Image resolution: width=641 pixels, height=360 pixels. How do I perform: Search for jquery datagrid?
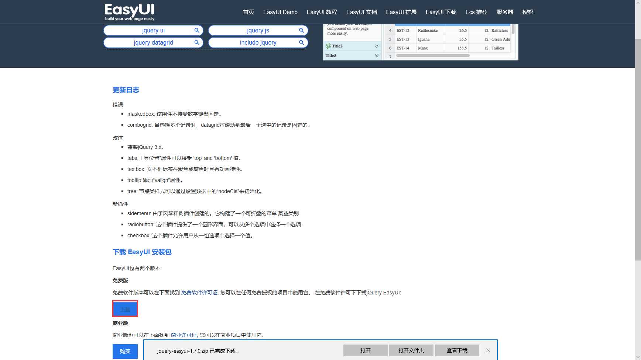point(153,42)
